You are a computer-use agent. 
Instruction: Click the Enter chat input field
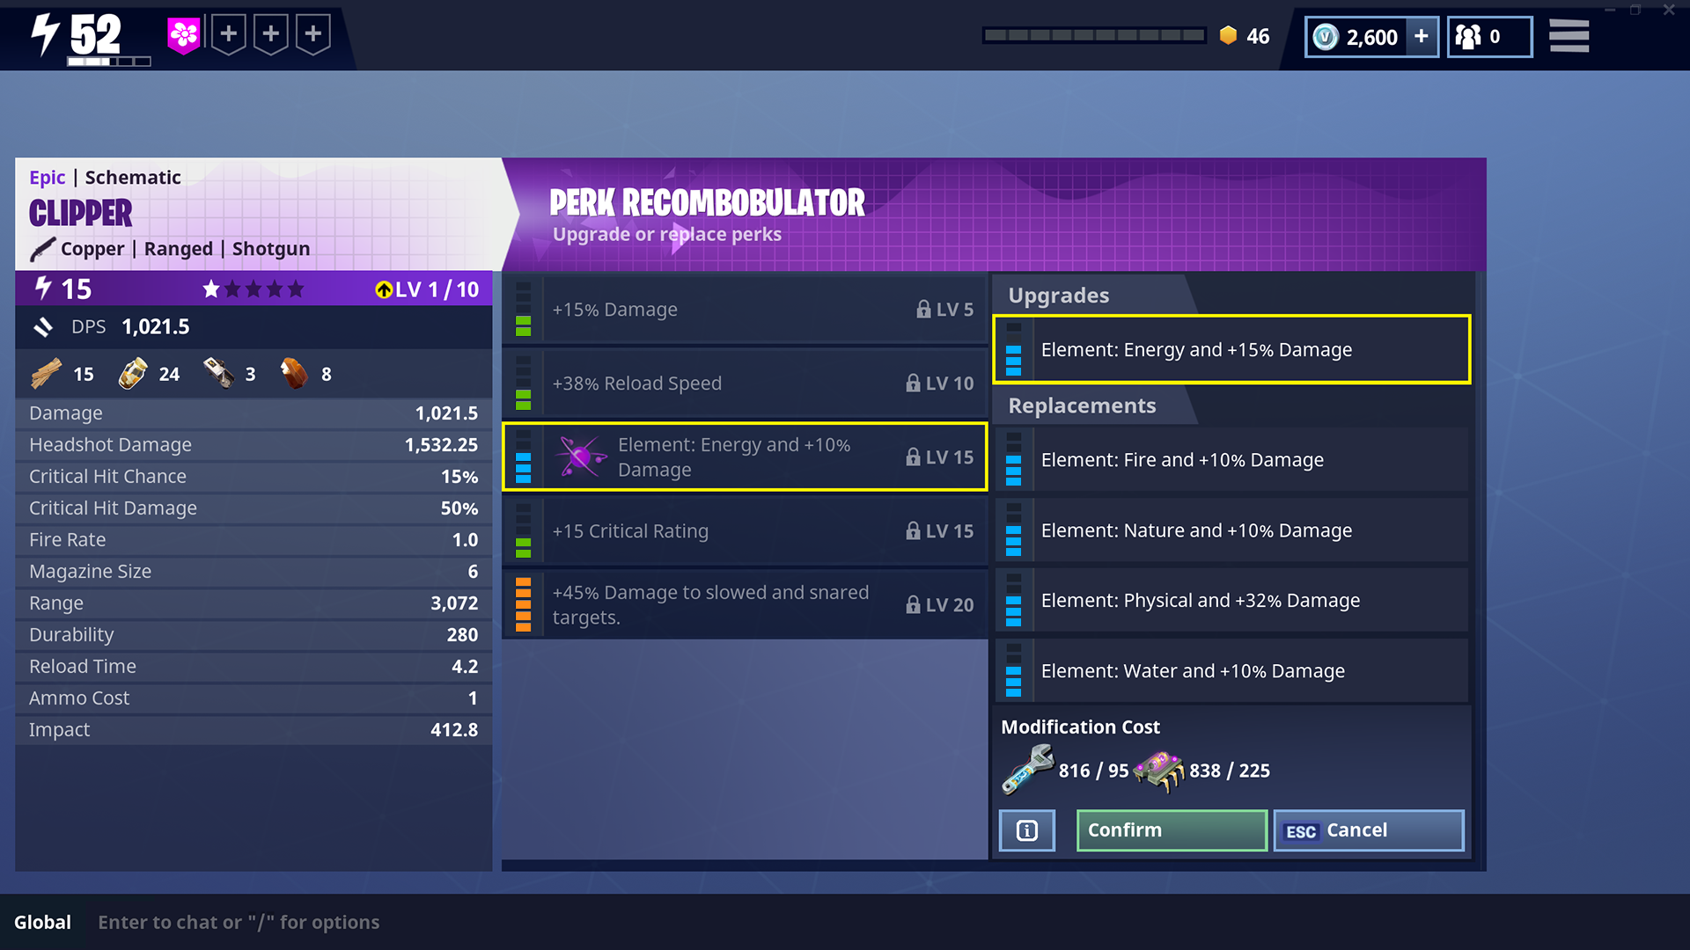click(463, 922)
